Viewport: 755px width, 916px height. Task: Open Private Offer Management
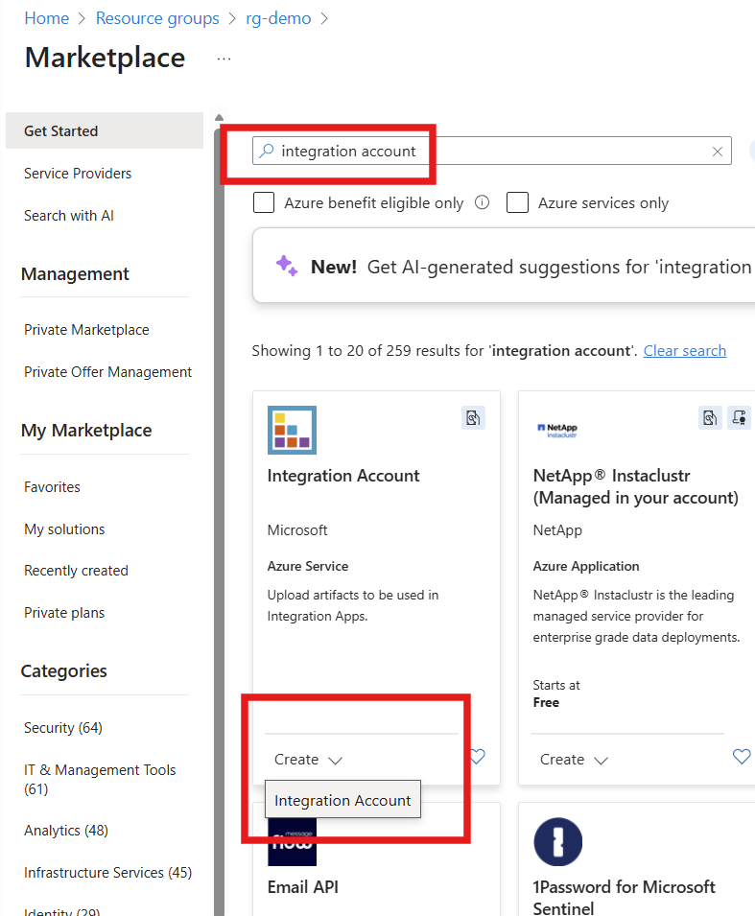tap(108, 372)
